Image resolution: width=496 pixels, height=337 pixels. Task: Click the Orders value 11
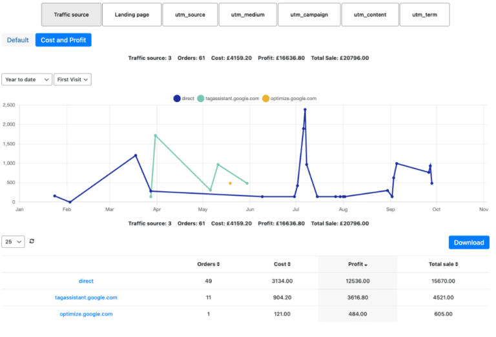click(x=209, y=298)
